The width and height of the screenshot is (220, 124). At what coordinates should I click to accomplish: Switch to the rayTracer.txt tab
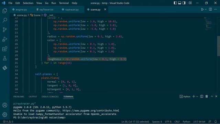[45, 10]
